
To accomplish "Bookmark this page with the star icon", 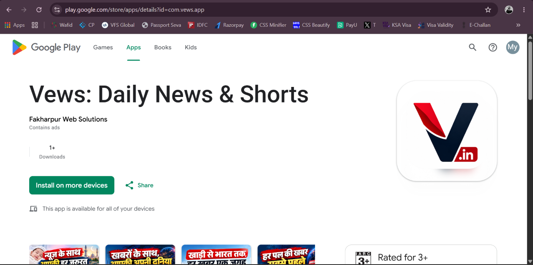I will tap(488, 10).
